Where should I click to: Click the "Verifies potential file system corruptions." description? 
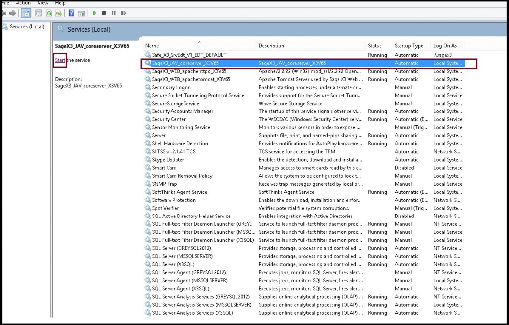pyautogui.click(x=304, y=208)
